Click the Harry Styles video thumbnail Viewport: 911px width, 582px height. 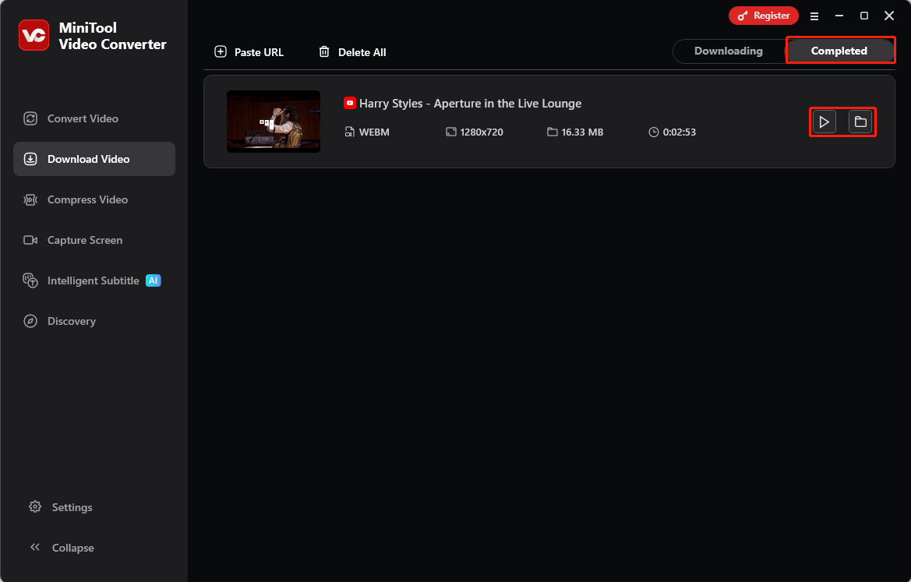coord(274,122)
